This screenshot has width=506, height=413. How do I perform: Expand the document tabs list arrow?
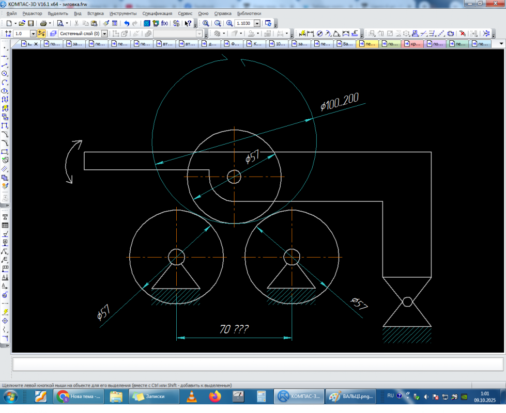pos(501,44)
